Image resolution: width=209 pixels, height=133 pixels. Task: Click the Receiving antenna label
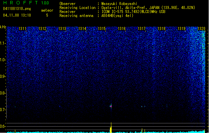click(76, 16)
